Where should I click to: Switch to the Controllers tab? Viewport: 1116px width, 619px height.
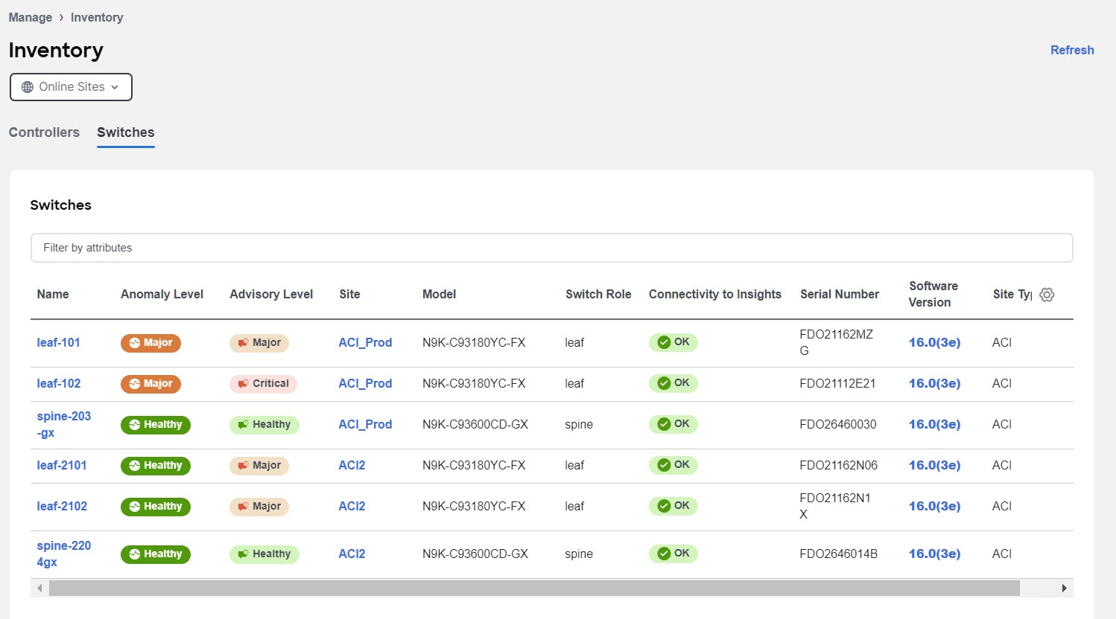[44, 132]
